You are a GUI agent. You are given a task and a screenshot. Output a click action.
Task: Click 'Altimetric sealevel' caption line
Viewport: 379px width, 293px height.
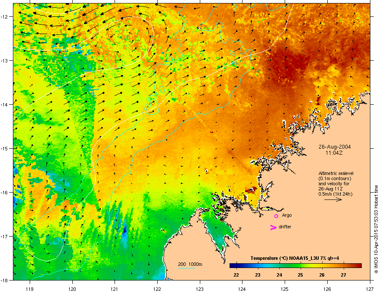(336, 173)
